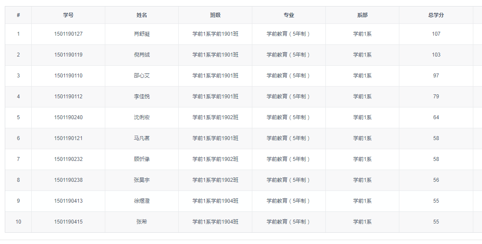Select student ID 1501190127 cell
Viewport: 482px width, 244px height.
point(68,34)
